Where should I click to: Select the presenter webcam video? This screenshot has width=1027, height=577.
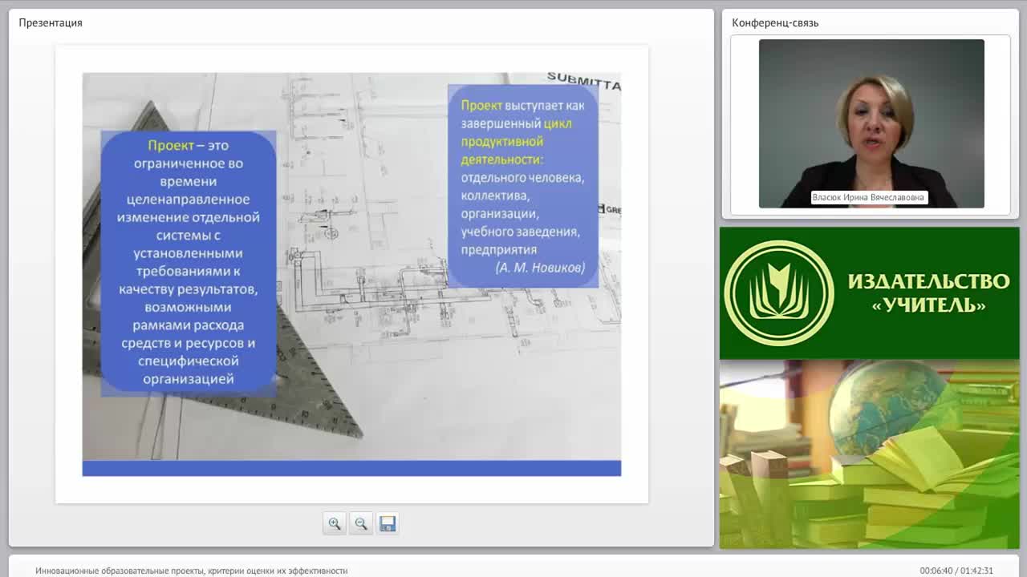tap(871, 123)
